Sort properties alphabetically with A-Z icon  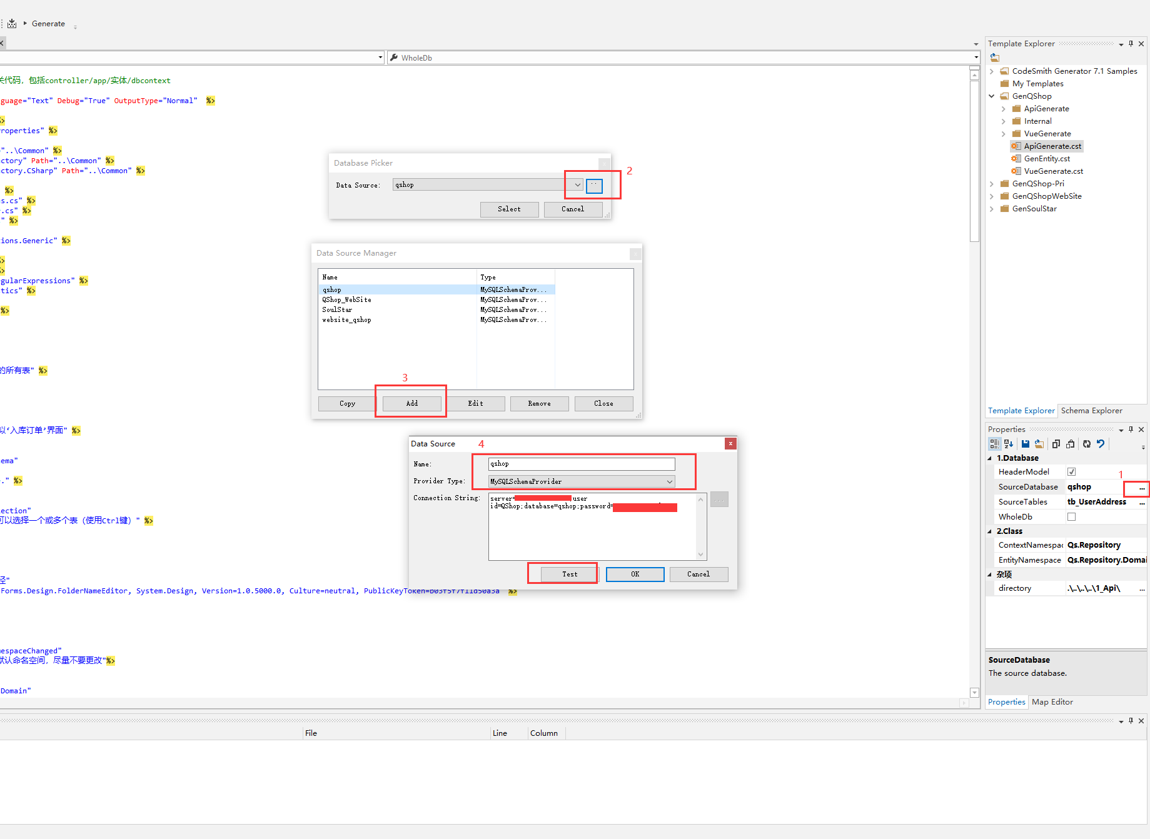pos(1009,444)
